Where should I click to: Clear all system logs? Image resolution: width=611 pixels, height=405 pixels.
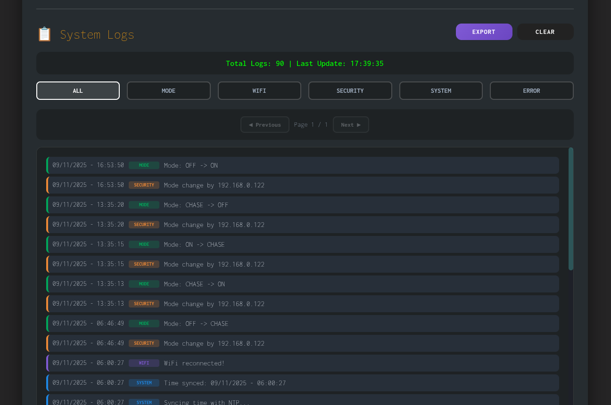pyautogui.click(x=545, y=32)
